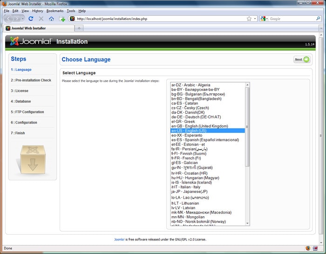
Task: Click the Joomla logo in the header
Action: [29, 41]
